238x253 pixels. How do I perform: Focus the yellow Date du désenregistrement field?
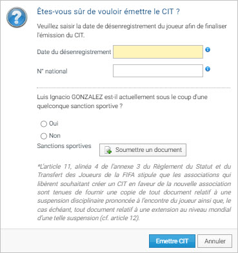pyautogui.click(x=158, y=52)
